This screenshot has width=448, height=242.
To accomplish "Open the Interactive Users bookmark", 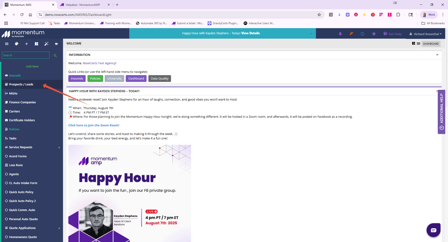I will click(x=259, y=23).
